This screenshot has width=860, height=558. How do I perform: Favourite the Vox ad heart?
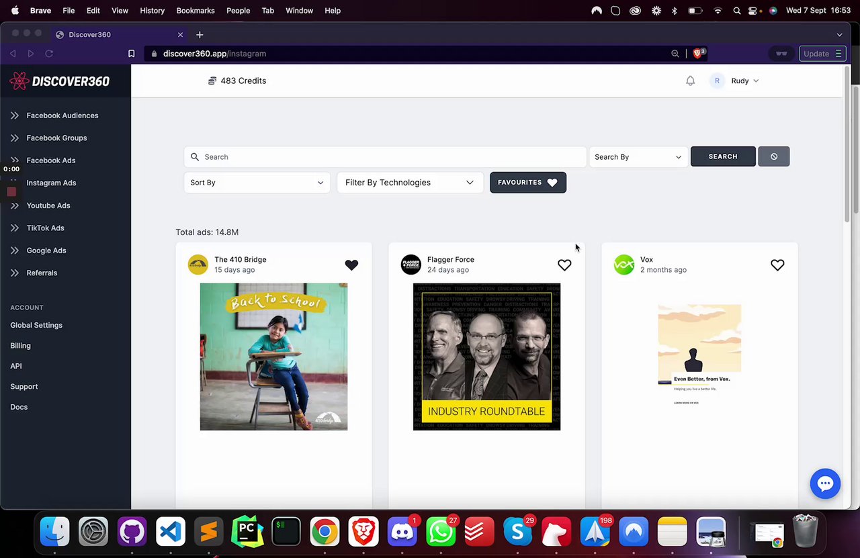[x=777, y=265]
